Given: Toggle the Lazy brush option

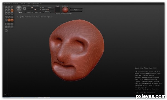Looking at the screenshot, I should click(x=29, y=6).
